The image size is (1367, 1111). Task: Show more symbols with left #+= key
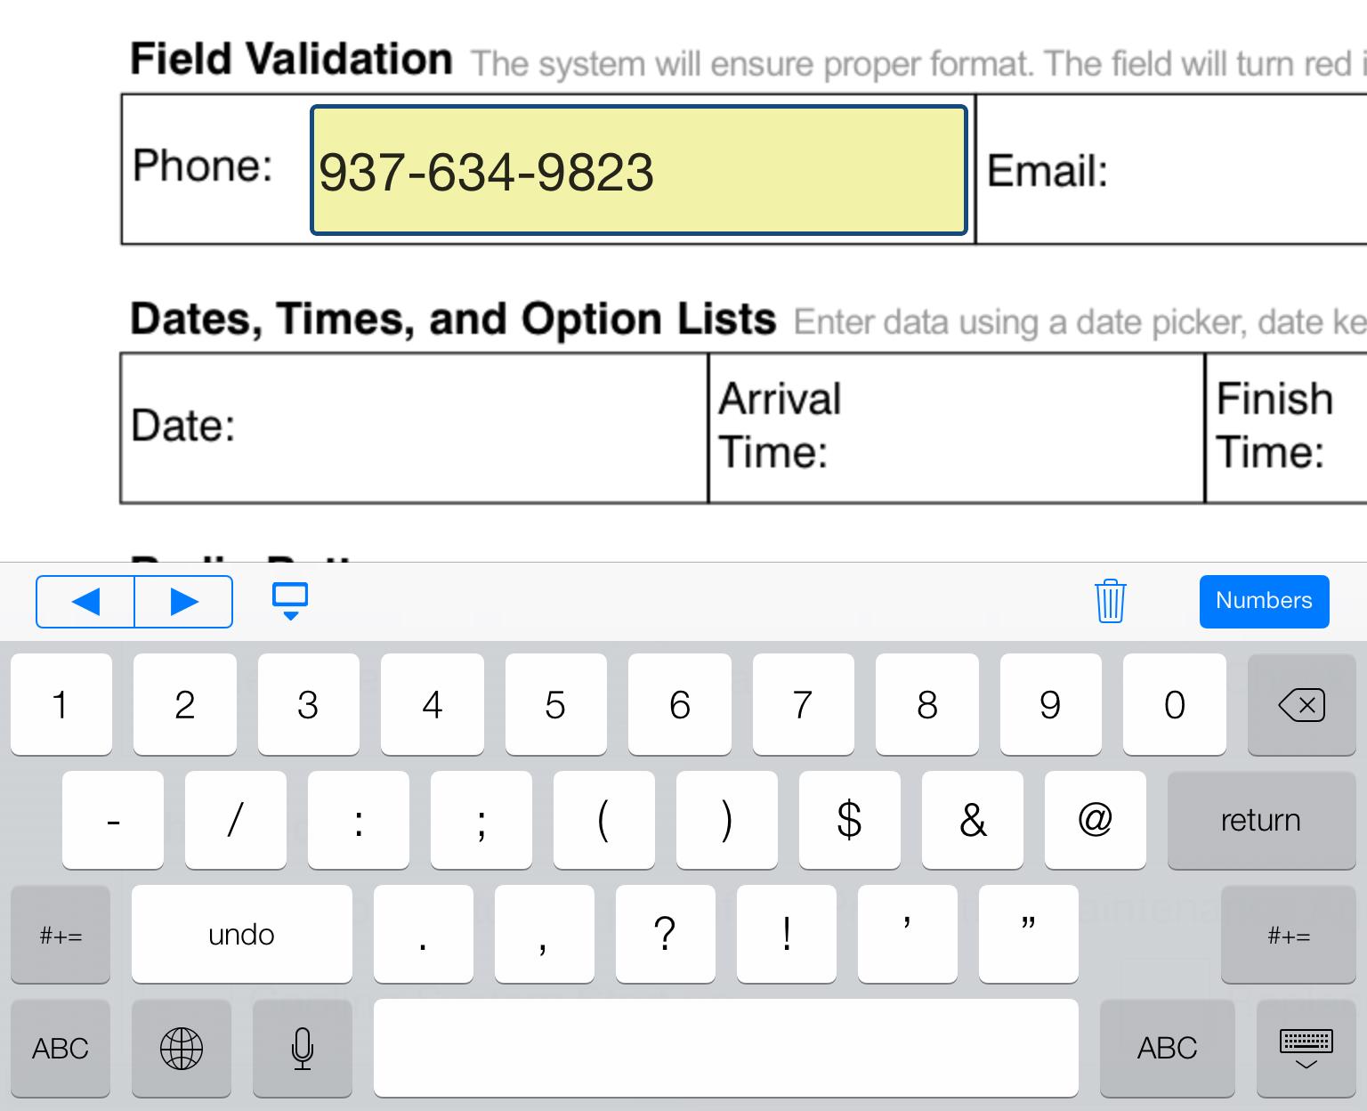click(61, 935)
